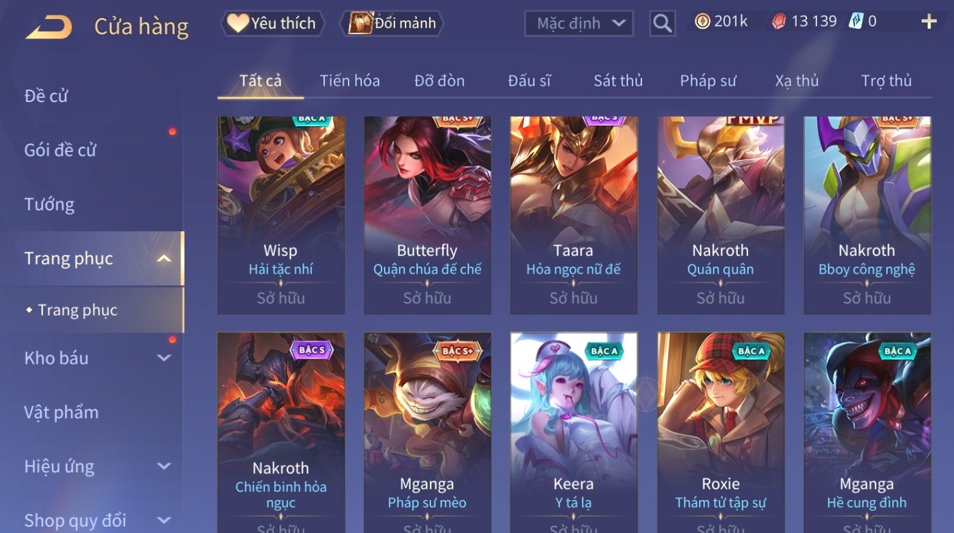
Task: Open Vật phẩm in sidebar
Action: [61, 413]
